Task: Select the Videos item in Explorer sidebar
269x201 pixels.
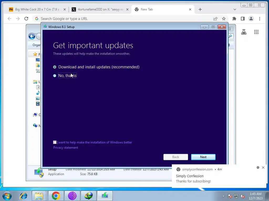Action: pos(38,104)
